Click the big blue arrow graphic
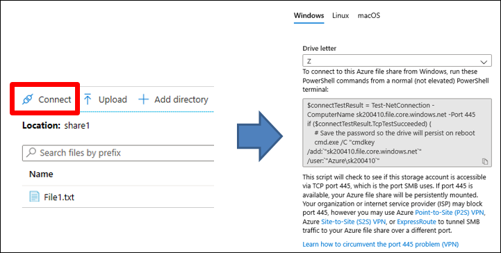Viewport: 501px width, 253px height. pyautogui.click(x=260, y=136)
